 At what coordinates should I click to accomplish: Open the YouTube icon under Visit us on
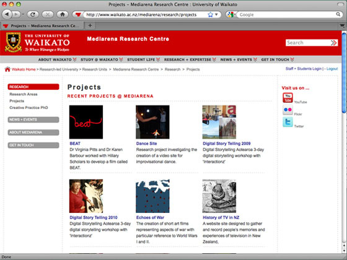[x=288, y=98]
